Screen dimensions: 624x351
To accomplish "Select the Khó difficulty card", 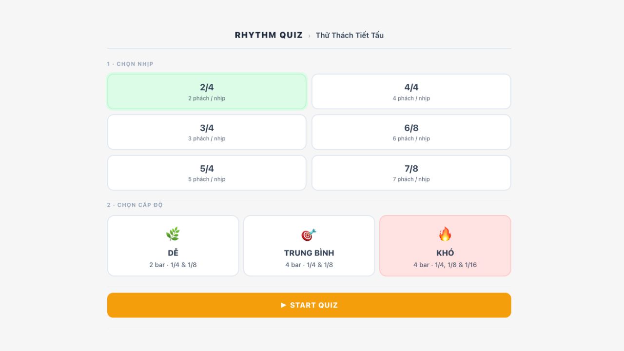I will point(445,246).
